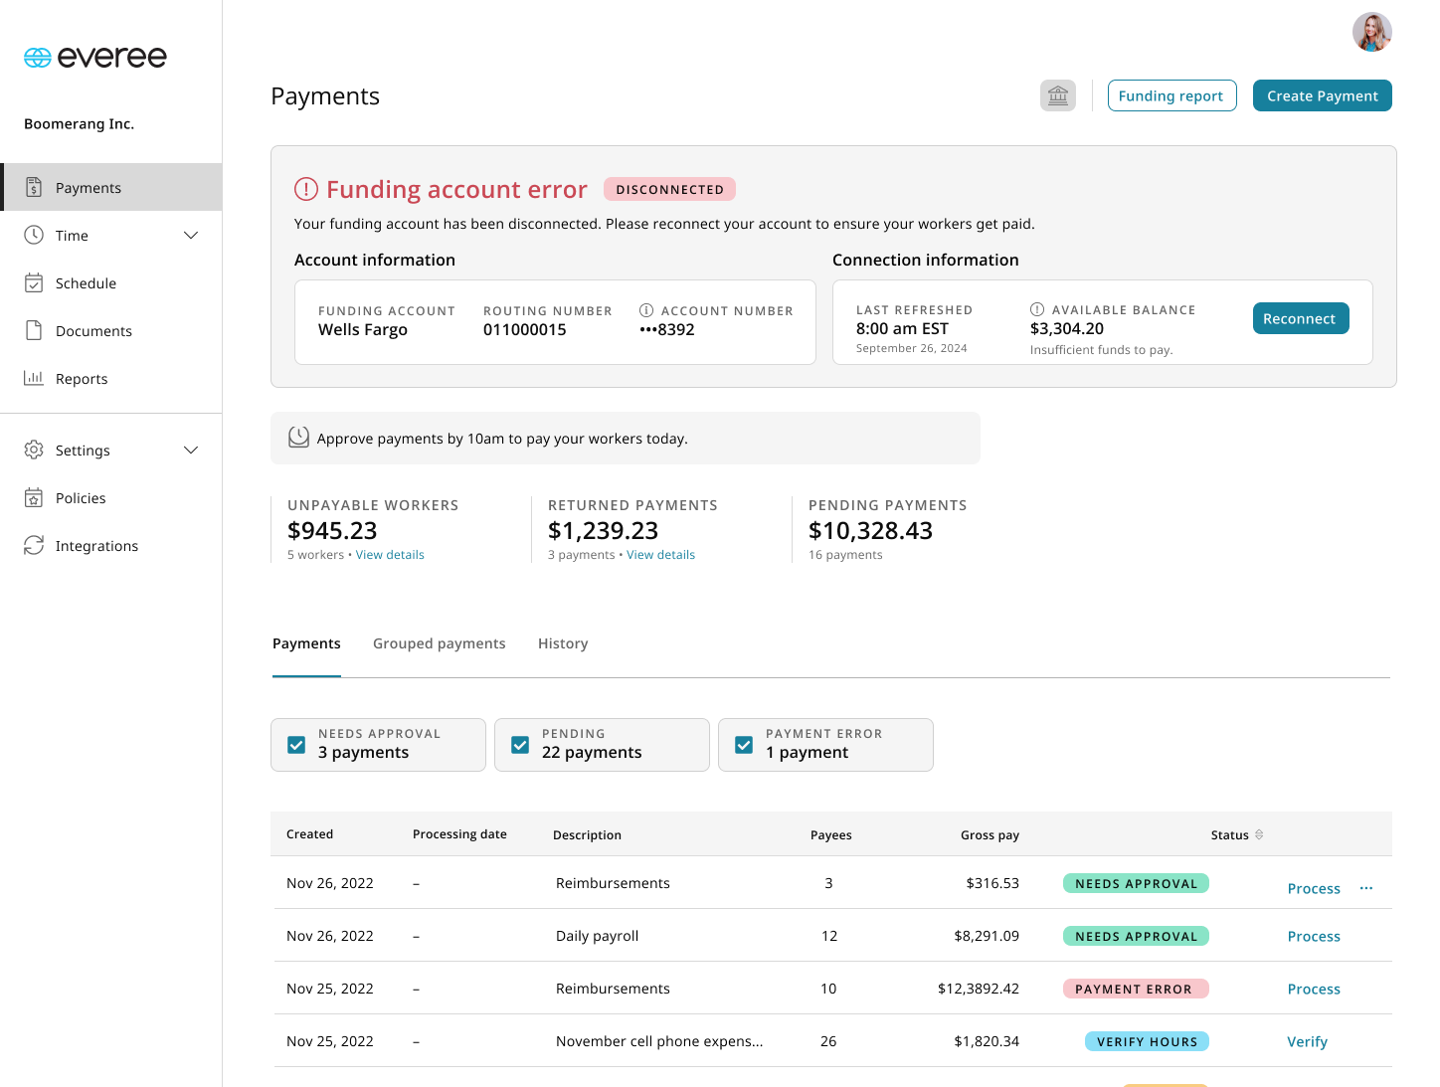Screen dimensions: 1440x1087
Task: Expand the Time menu chevron
Action: [191, 235]
